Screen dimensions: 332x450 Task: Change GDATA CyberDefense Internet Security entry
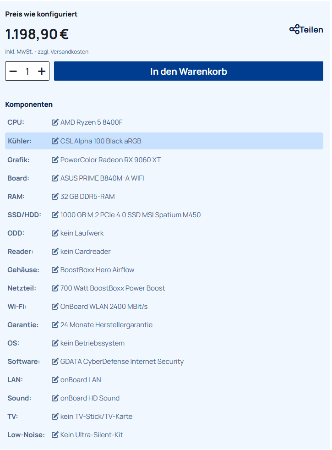pos(122,361)
